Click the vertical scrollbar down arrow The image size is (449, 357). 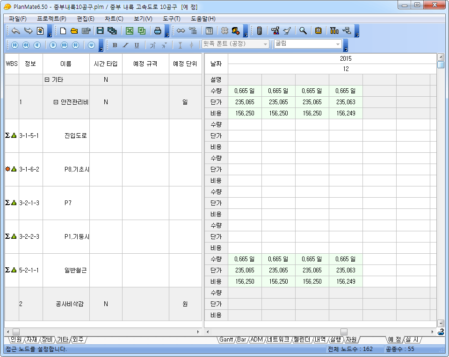(x=441, y=323)
